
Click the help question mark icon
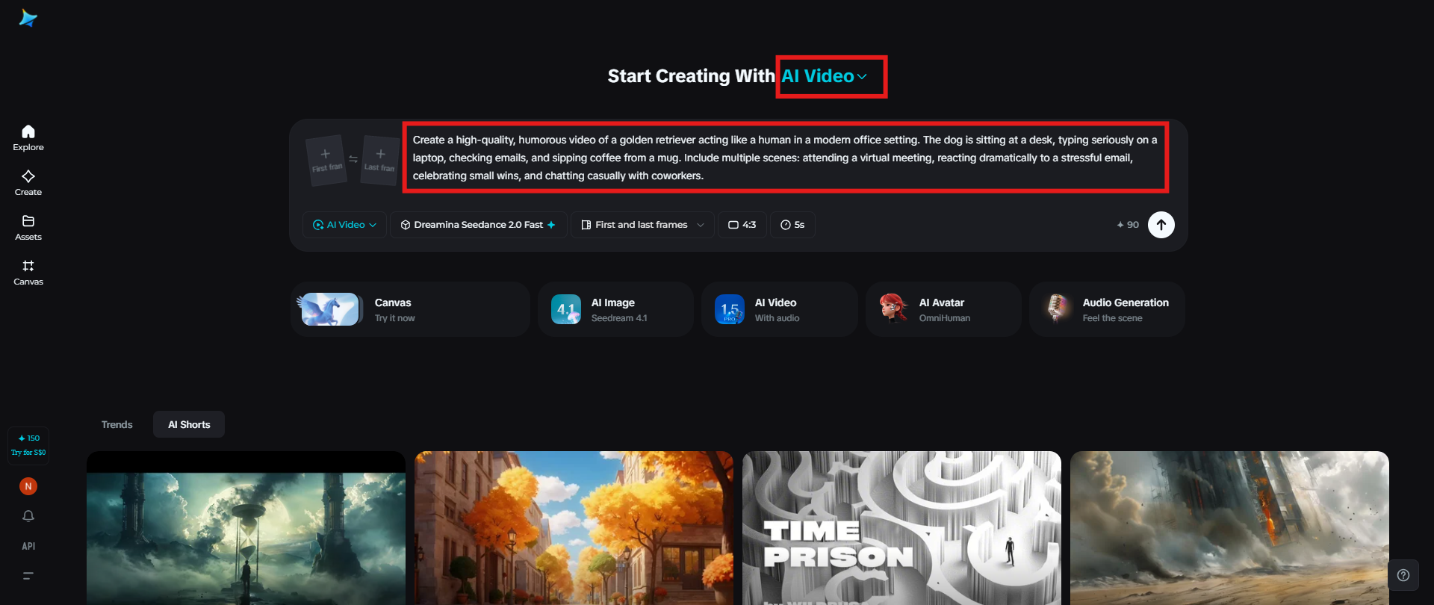[1403, 575]
